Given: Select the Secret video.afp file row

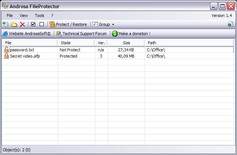Looking at the screenshot, I should point(118,56).
